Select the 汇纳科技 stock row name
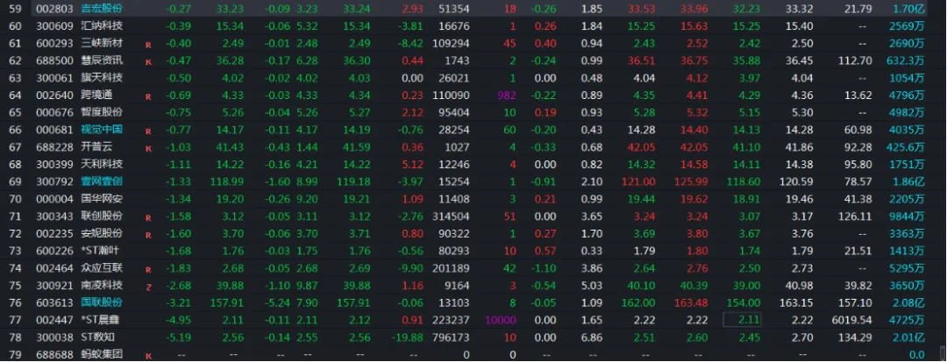Viewport: 947px width, 362px height. (102, 26)
